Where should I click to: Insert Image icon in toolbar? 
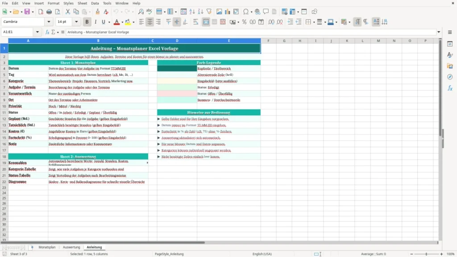click(x=219, y=12)
